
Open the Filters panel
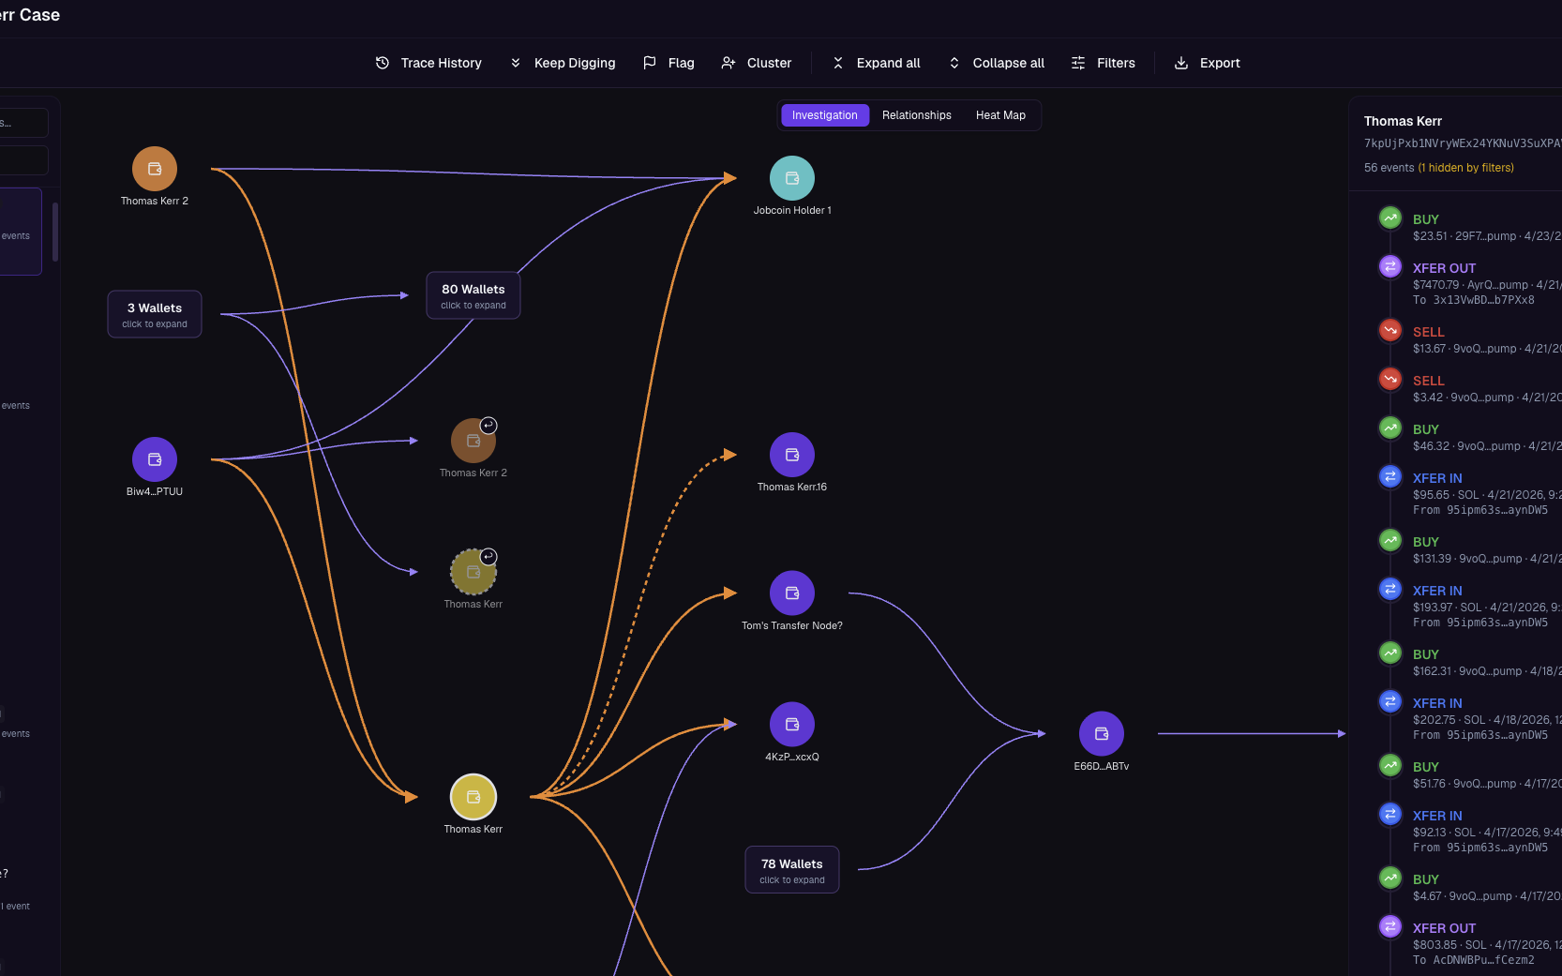tap(1104, 63)
